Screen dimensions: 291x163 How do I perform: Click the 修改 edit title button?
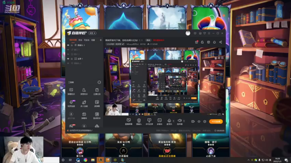pos(148,40)
